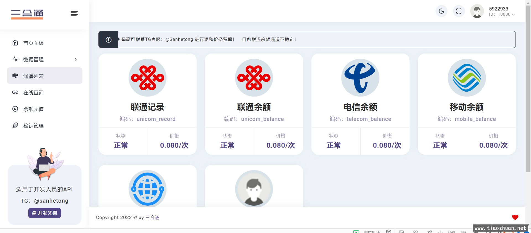Viewport: 531px width, 233px height.
Task: Click 移动余额 status 正常
Action: coord(440,145)
